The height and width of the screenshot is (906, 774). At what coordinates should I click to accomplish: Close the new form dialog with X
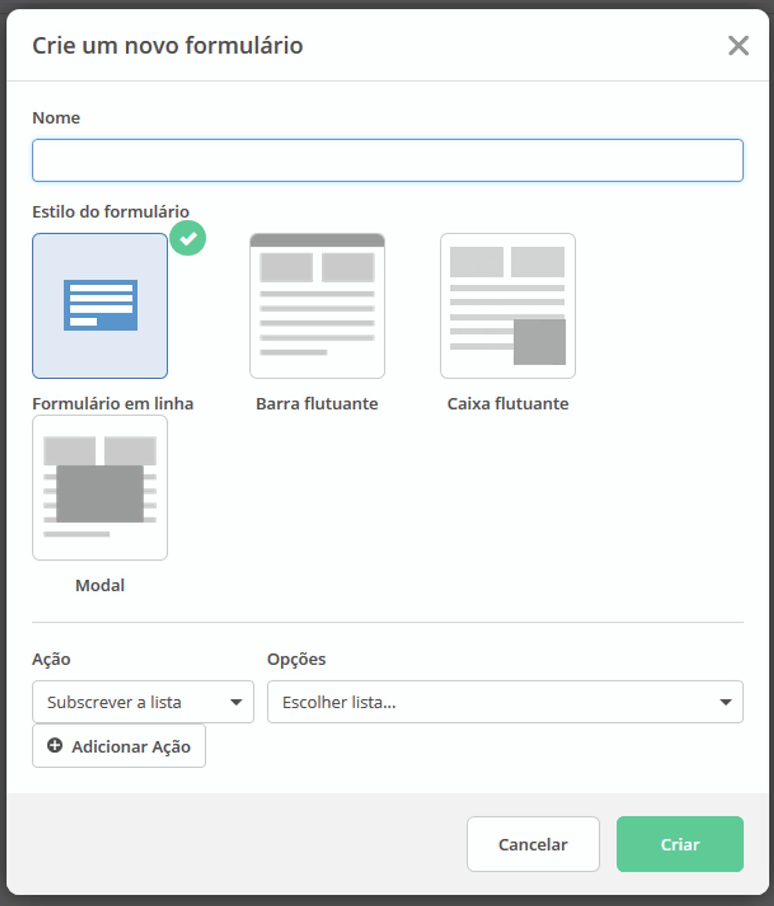[x=738, y=46]
